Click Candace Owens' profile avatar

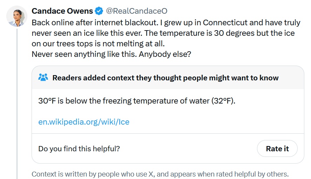pos(17,16)
